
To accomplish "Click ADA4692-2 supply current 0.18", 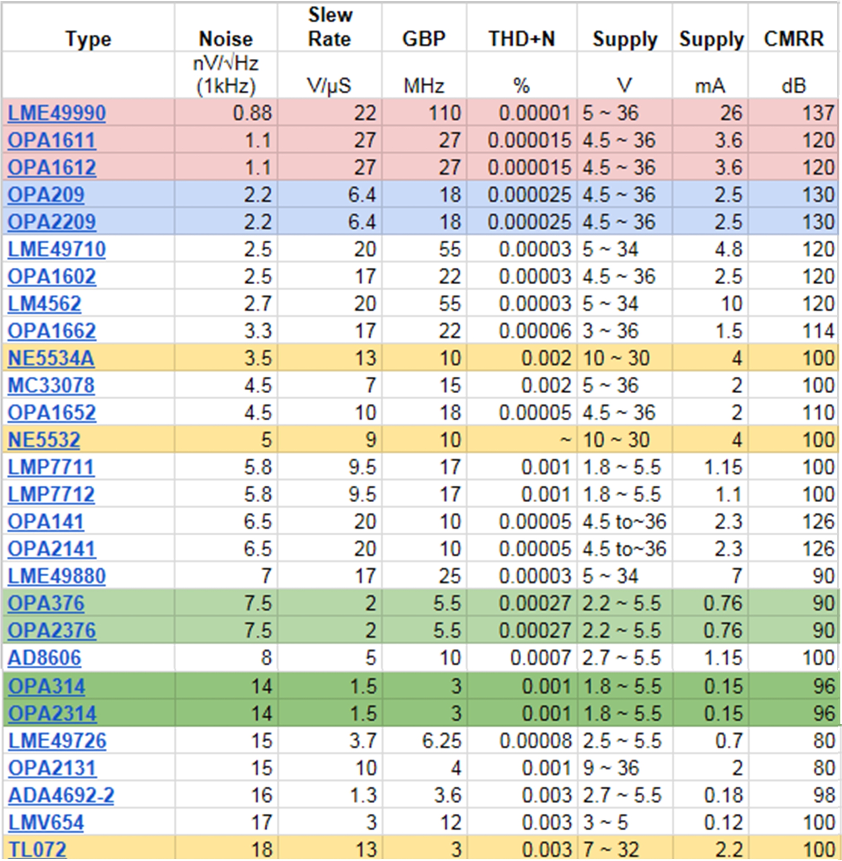I will point(723,796).
